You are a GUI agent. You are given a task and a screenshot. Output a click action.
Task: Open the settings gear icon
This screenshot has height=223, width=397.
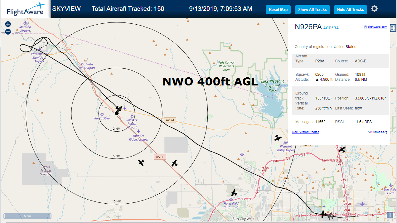[374, 9]
